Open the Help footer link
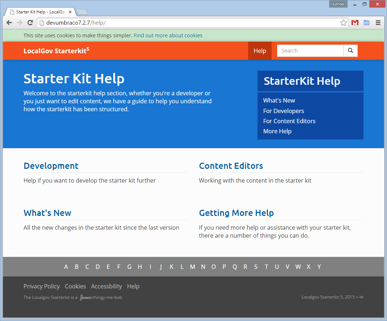Image resolution: width=387 pixels, height=321 pixels. pyautogui.click(x=133, y=286)
